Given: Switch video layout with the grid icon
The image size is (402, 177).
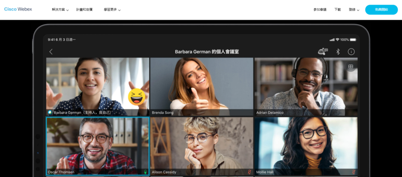Looking at the screenshot, I should click(351, 66).
